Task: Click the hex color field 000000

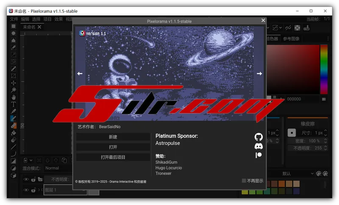Action: 302,99
